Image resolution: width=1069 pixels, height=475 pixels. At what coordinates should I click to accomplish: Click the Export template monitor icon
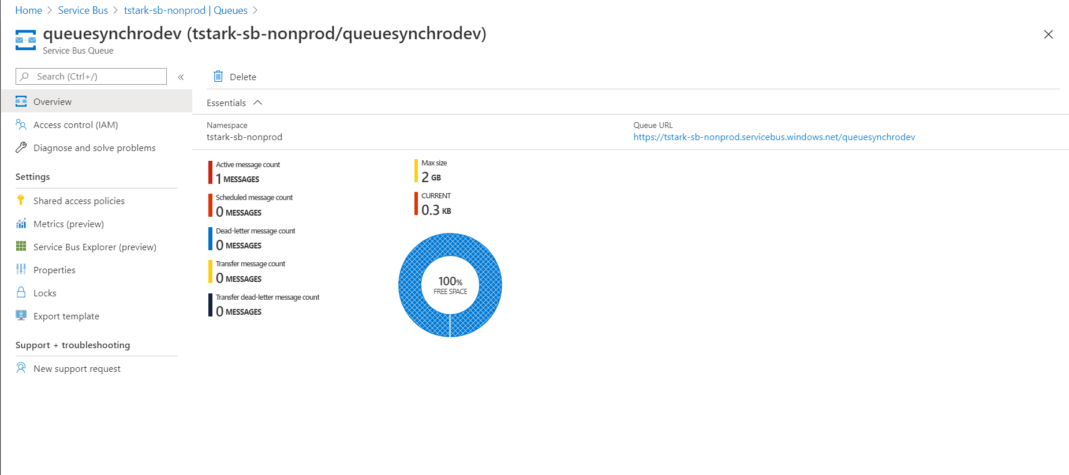click(21, 316)
